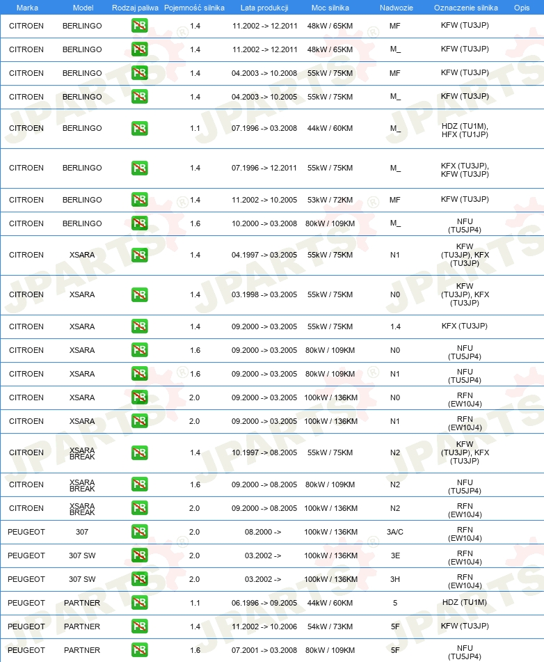
Task: Click fuel icon in Peugeot 307 3A/C row
Action: coord(140,532)
